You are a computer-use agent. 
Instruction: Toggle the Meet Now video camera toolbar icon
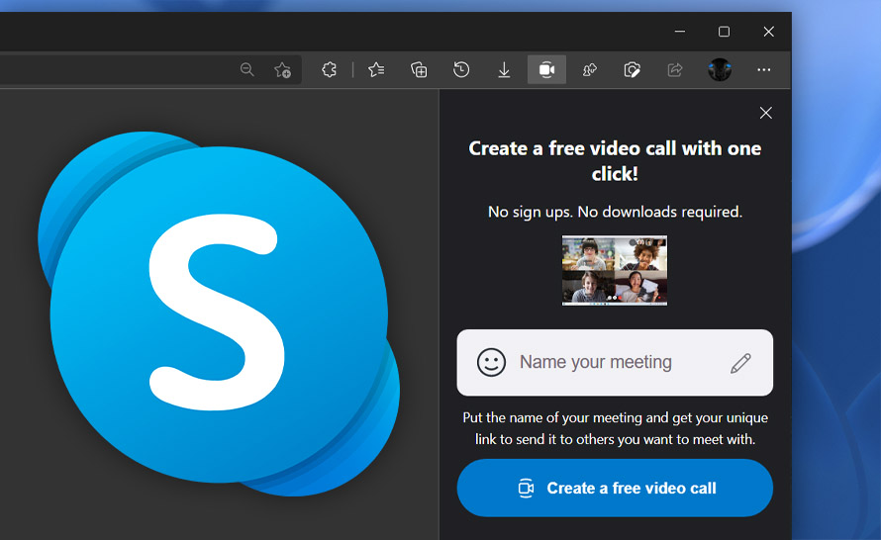click(x=546, y=69)
